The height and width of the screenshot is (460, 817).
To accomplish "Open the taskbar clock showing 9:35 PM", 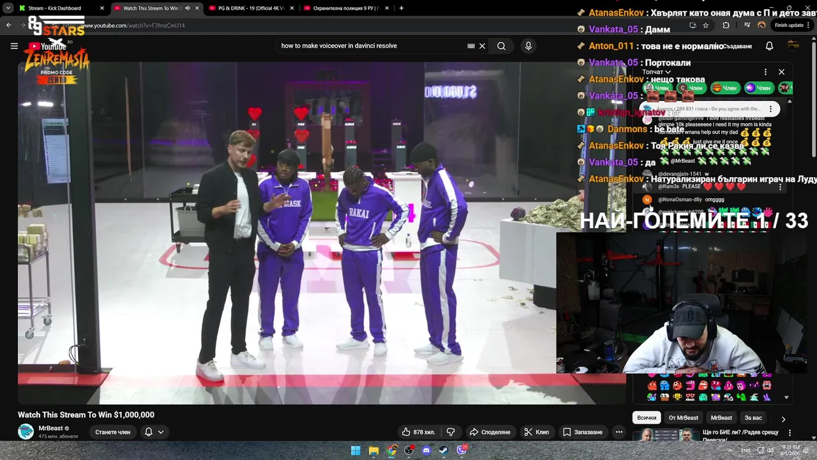I will point(791,450).
